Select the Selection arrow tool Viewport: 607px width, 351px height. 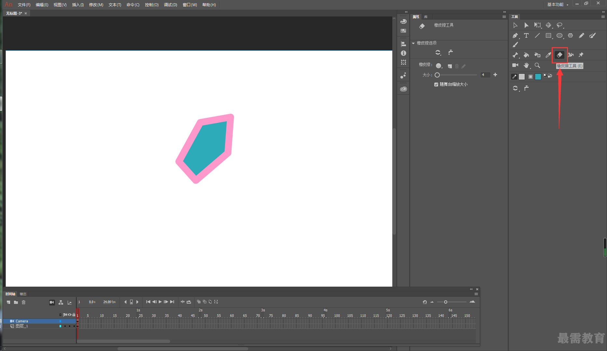515,25
